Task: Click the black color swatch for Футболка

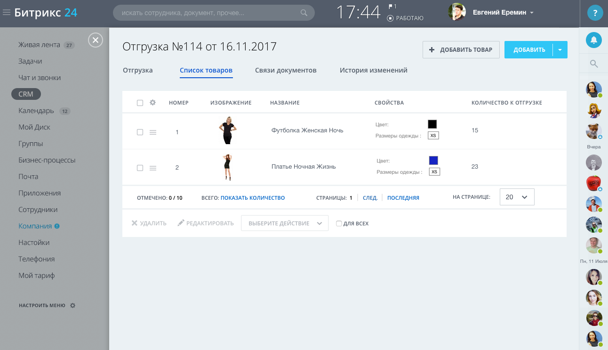Action: (432, 124)
